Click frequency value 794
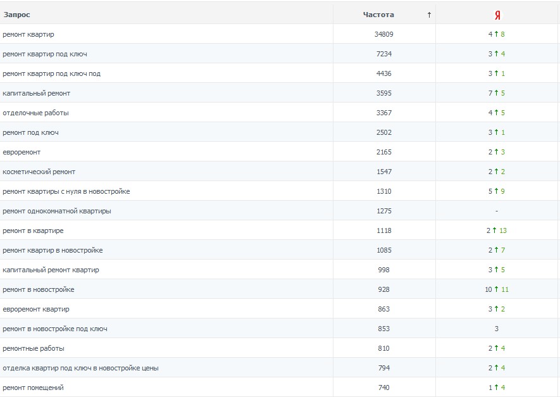The width and height of the screenshot is (560, 397). 384,369
